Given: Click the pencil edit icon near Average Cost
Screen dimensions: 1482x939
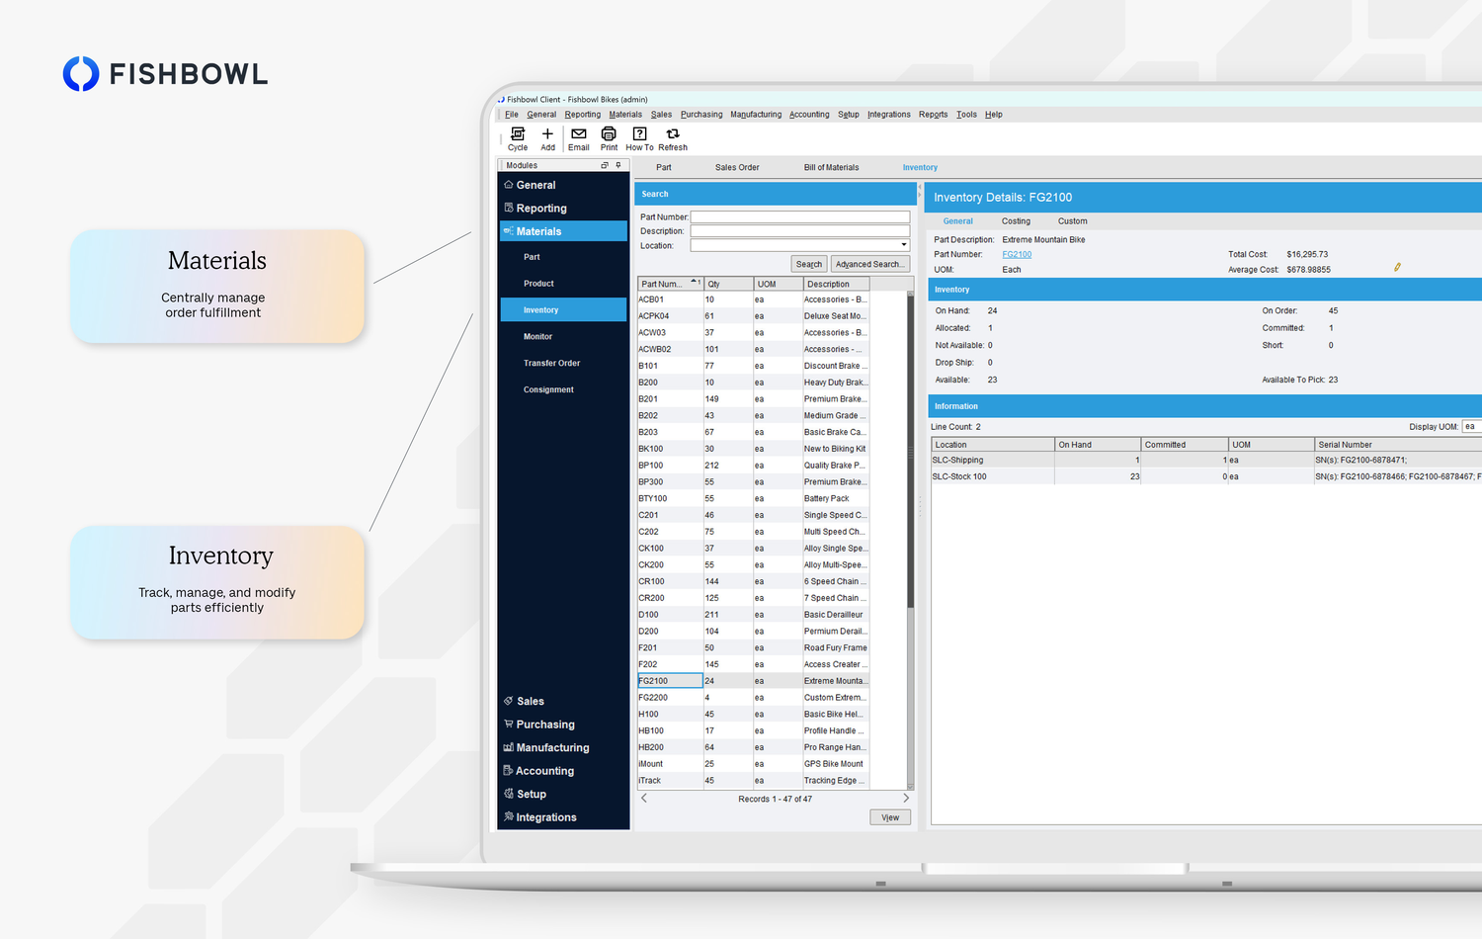Looking at the screenshot, I should point(1397,267).
